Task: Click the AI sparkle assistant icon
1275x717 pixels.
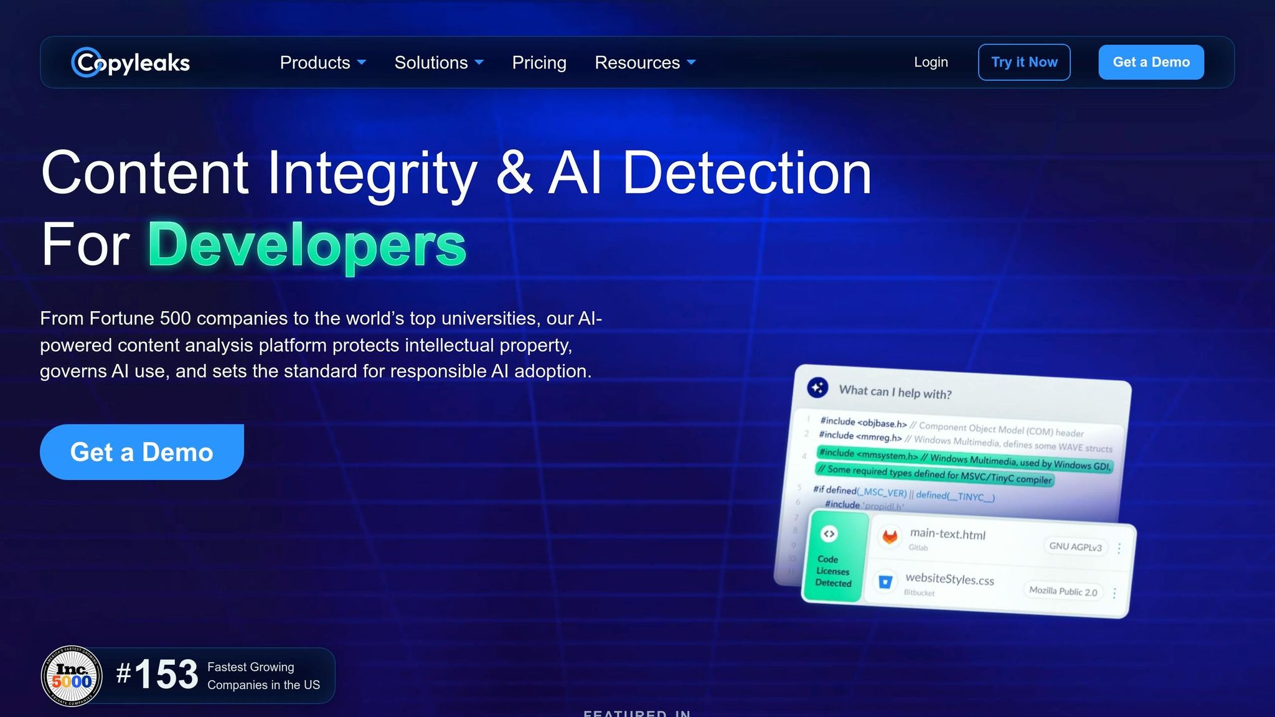Action: click(817, 387)
